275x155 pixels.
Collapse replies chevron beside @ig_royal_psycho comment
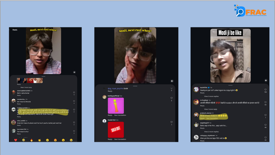[172, 88]
